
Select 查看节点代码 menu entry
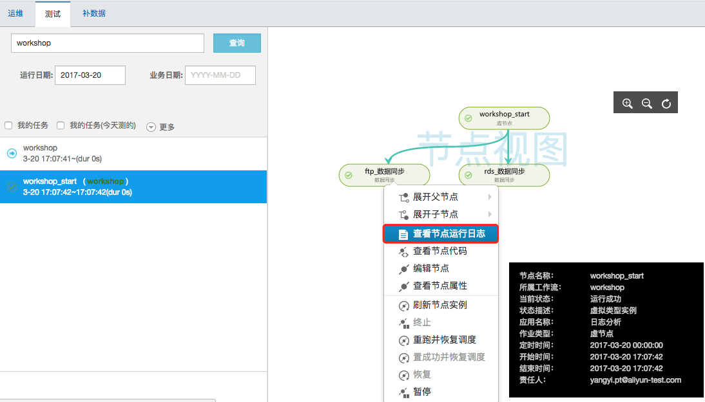click(x=441, y=251)
